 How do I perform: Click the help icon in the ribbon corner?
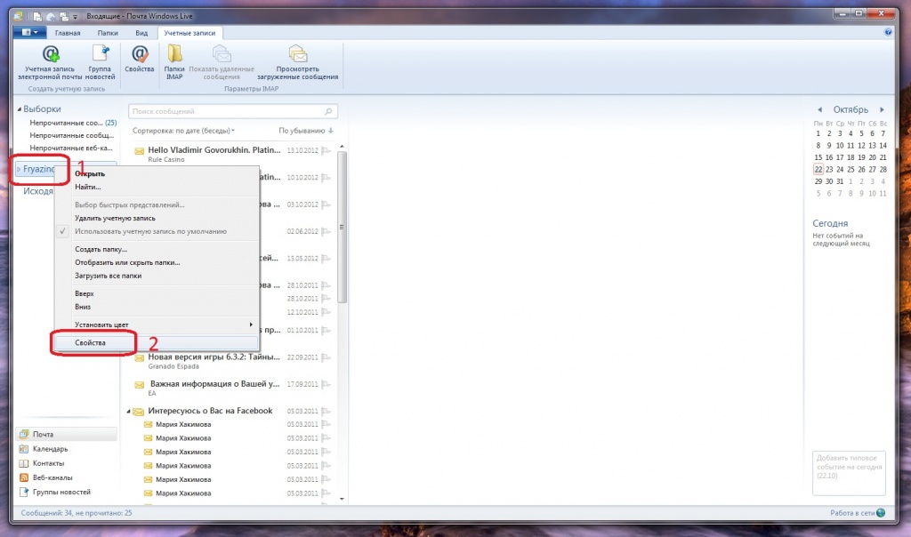pos(888,32)
